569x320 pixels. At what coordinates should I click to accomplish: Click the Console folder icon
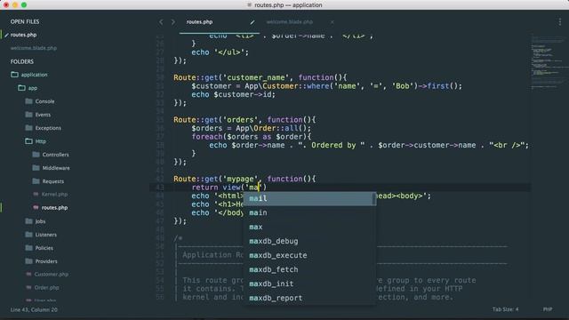pyautogui.click(x=28, y=101)
